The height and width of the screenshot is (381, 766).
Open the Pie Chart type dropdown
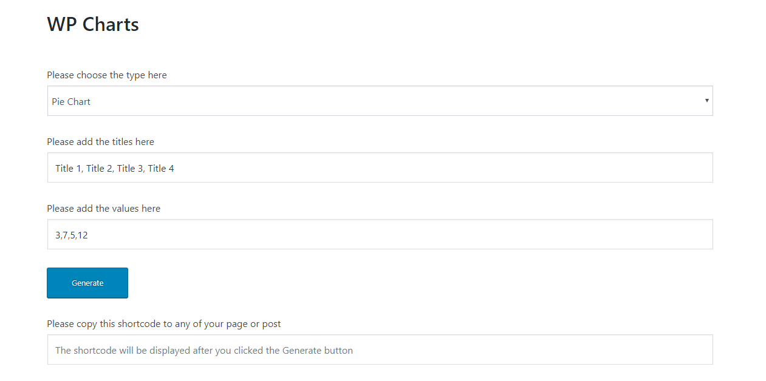tap(380, 101)
